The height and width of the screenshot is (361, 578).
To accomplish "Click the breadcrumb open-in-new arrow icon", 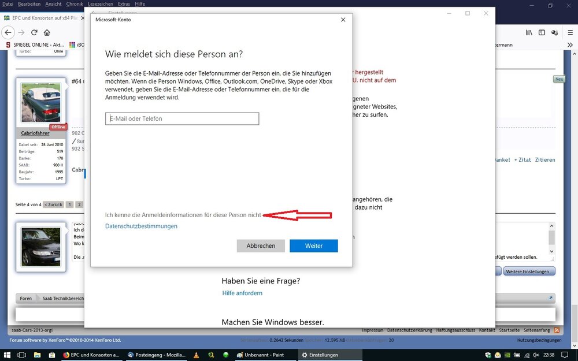I will click(x=551, y=298).
